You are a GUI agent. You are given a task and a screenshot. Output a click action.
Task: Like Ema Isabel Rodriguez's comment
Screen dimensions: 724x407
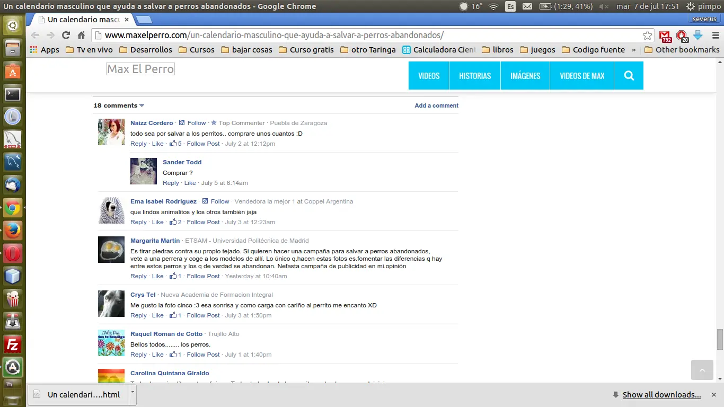click(x=158, y=222)
